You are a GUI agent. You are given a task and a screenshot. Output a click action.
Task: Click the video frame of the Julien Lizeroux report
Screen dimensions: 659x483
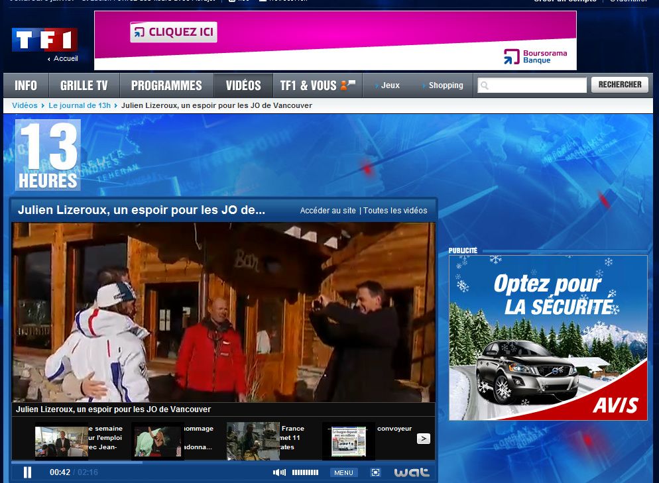pos(223,313)
